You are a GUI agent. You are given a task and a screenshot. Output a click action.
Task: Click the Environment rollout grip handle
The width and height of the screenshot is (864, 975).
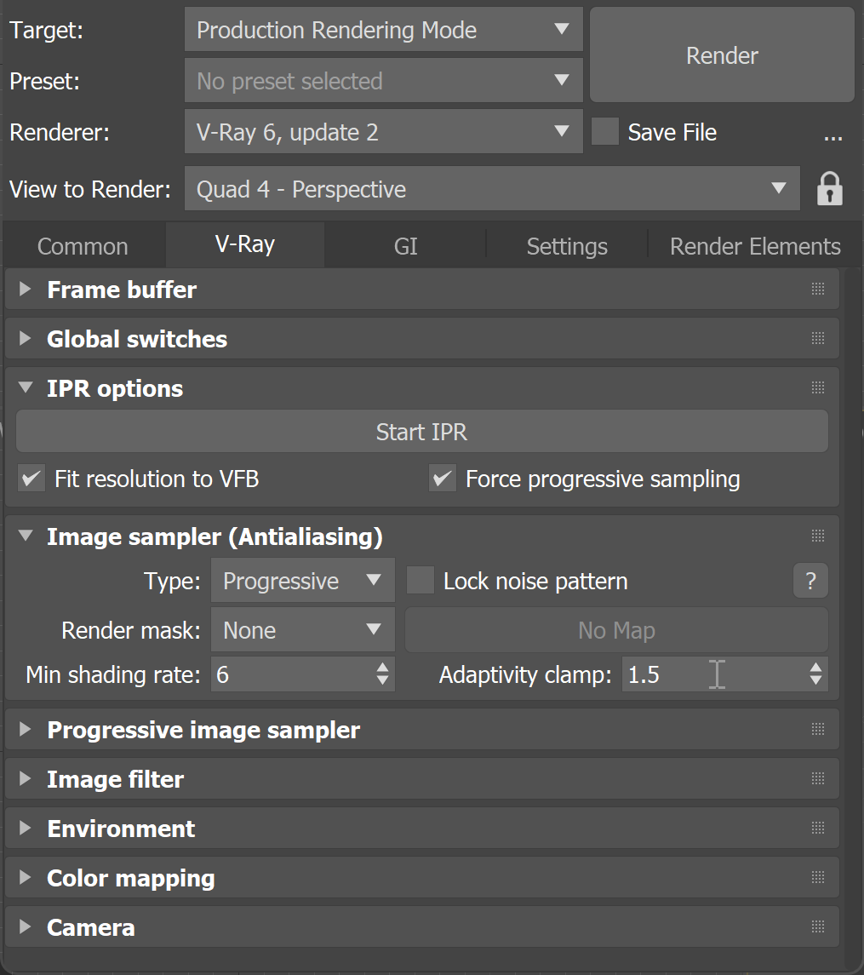click(817, 827)
